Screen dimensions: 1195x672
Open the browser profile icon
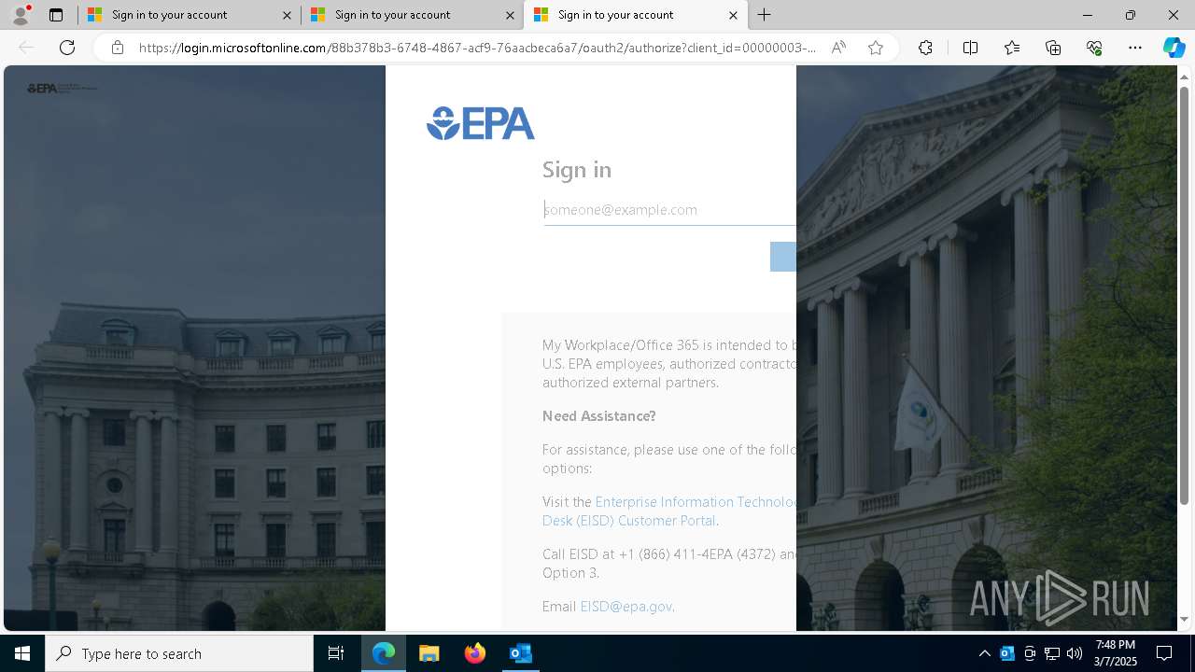21,15
